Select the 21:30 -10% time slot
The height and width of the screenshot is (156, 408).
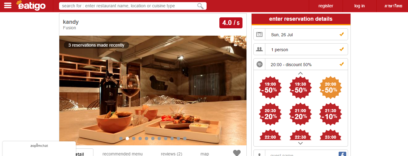coord(330,114)
